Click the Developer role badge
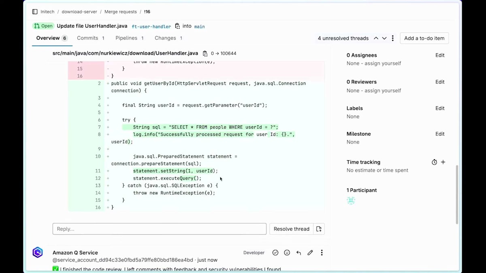 coord(254,253)
